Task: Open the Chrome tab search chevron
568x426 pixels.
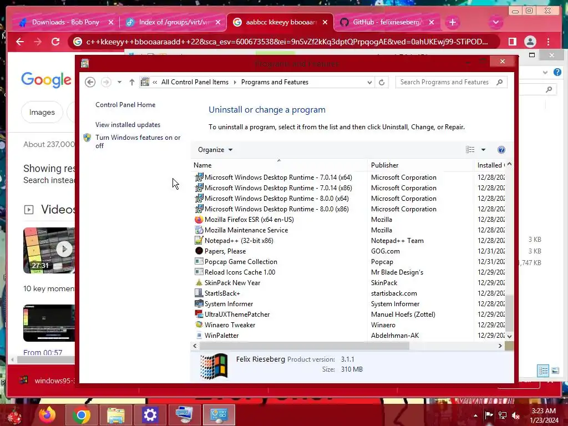Action: pos(495,22)
